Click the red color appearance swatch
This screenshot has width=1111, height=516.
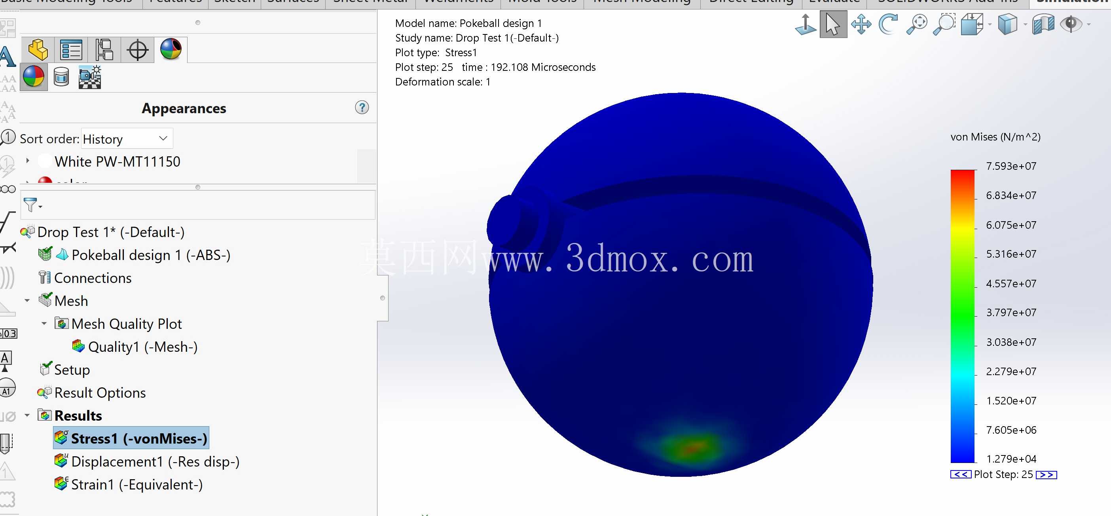pos(45,180)
